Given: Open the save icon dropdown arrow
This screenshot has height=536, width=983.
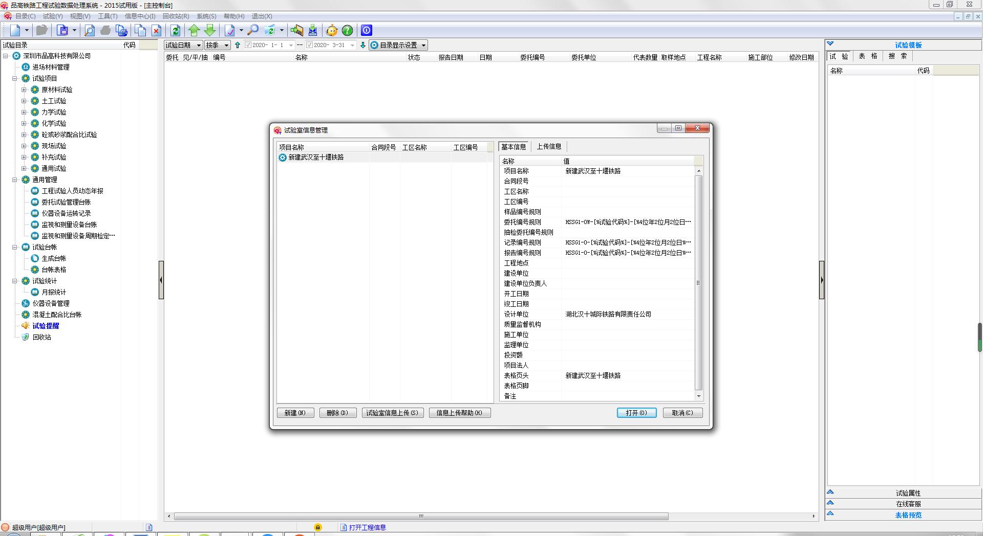Looking at the screenshot, I should [x=74, y=30].
